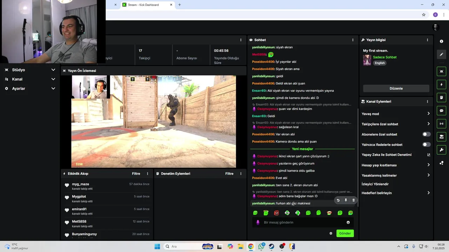Open Hedefleri belirleyin options

click(x=396, y=193)
